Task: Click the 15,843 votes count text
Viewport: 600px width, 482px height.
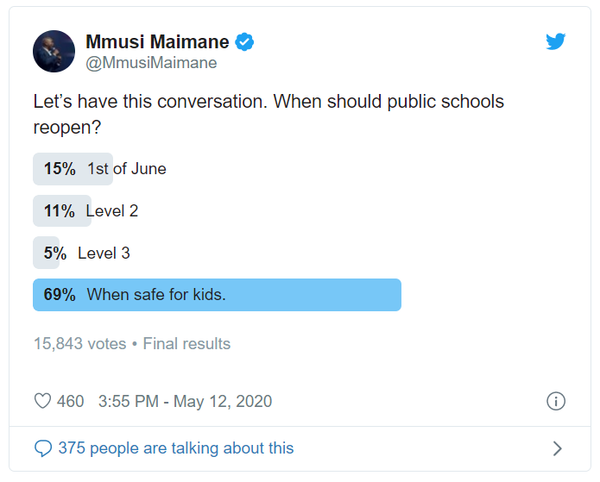Action: [x=79, y=344]
